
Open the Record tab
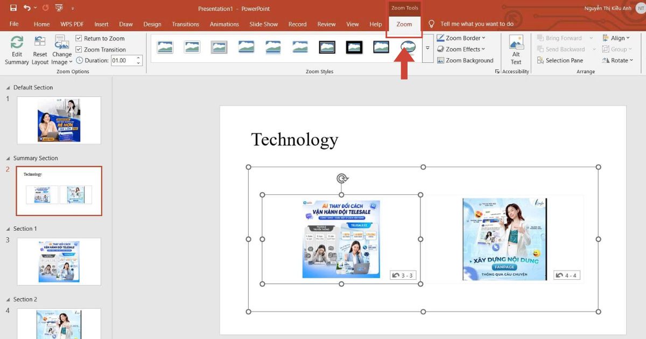pyautogui.click(x=297, y=24)
